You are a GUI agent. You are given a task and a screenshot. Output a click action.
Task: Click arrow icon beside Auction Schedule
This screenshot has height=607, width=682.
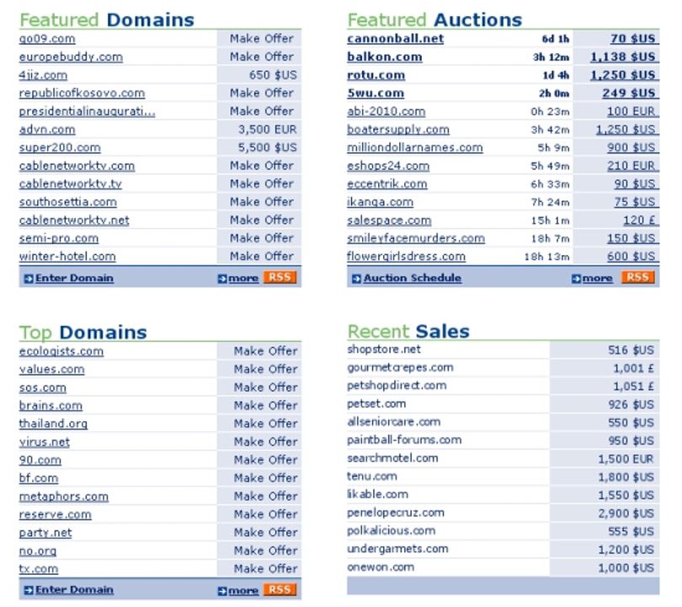356,279
